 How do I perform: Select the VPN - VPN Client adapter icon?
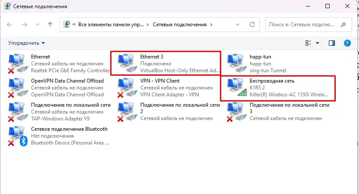click(x=126, y=88)
